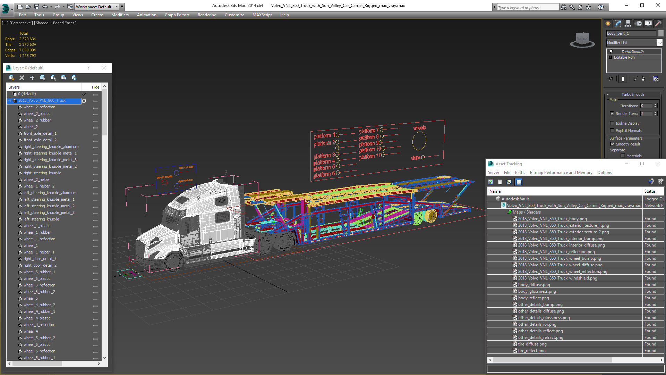Click the Layer dialog help question mark
The image size is (666, 375).
pos(88,68)
